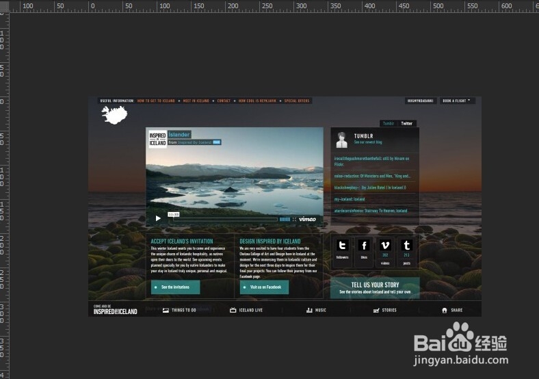Click the Hugmyndabanki button
The width and height of the screenshot is (539, 379).
(x=421, y=101)
